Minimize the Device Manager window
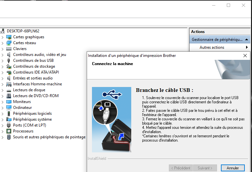Screen dimensions: 252x172 click(x=214, y=5)
